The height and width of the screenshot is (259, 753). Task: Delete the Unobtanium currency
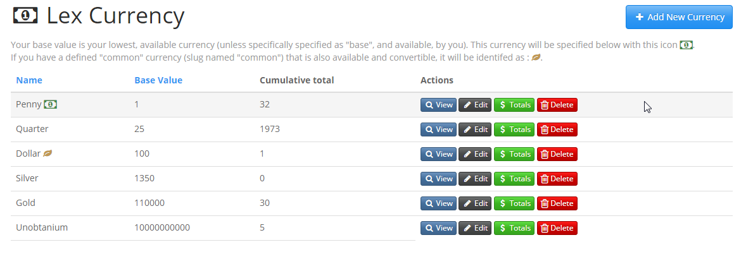tap(557, 228)
